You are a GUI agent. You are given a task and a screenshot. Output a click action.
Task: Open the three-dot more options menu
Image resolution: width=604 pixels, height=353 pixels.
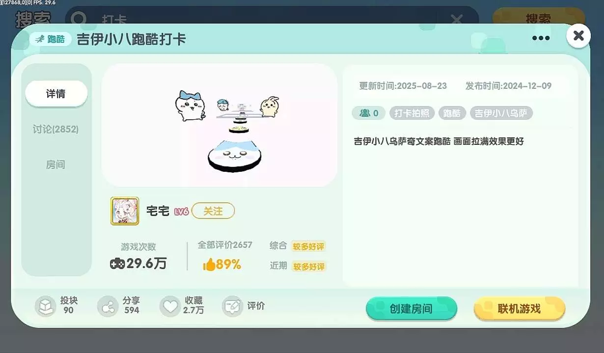click(x=541, y=38)
